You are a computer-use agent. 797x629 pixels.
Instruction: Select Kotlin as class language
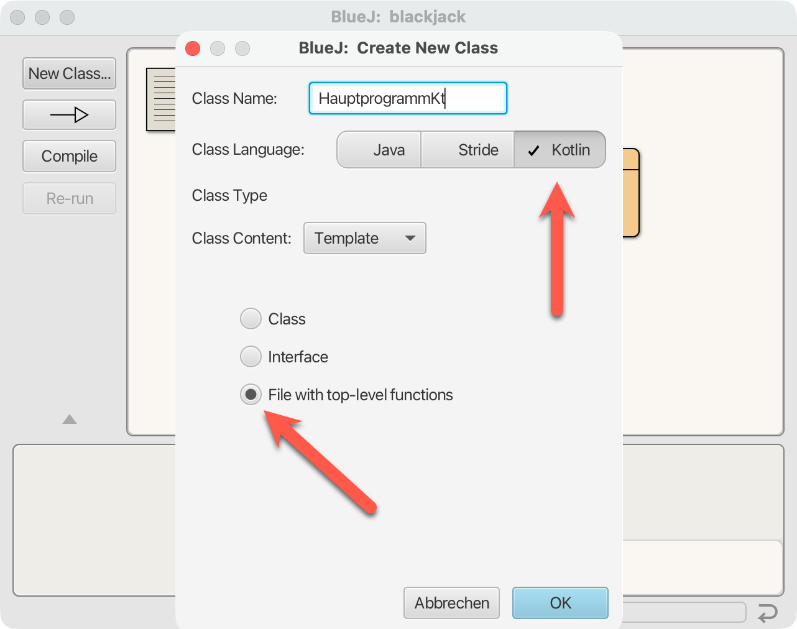click(560, 150)
